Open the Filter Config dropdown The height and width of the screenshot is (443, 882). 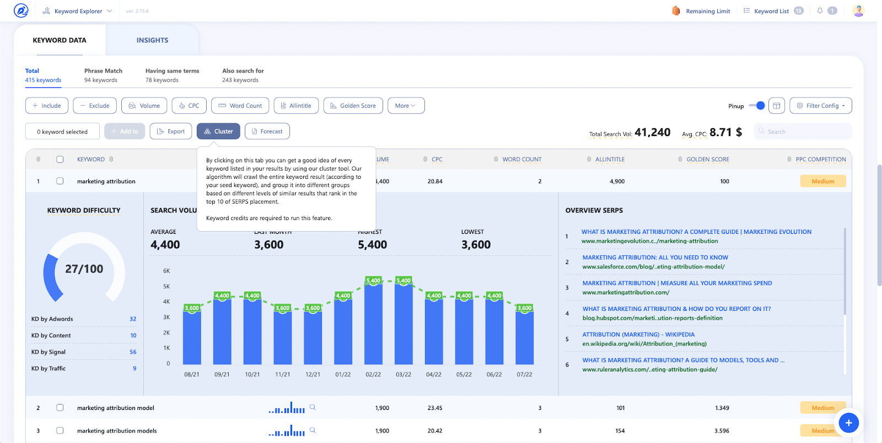tap(820, 106)
